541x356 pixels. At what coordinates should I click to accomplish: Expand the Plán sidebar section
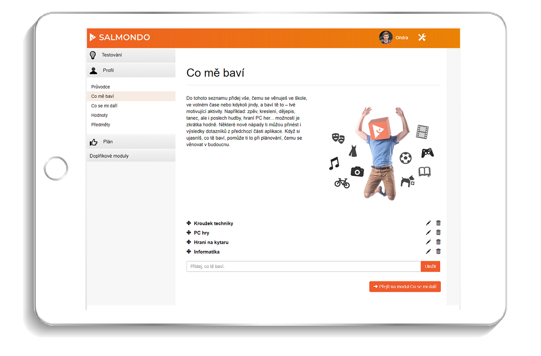tap(131, 142)
